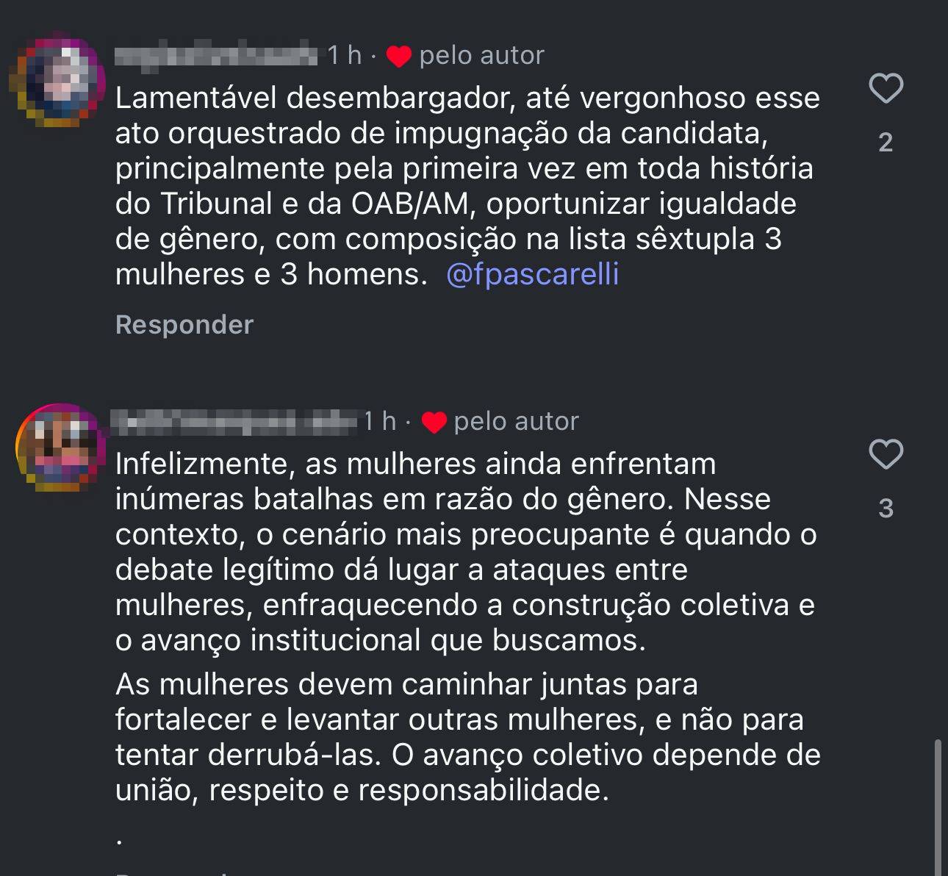This screenshot has height=876, width=948.
Task: Click the vertical scrollbar on the right
Action: coord(938,807)
